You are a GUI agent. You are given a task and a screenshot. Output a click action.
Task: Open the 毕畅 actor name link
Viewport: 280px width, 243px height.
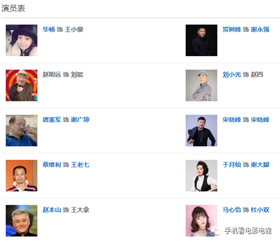pos(49,30)
